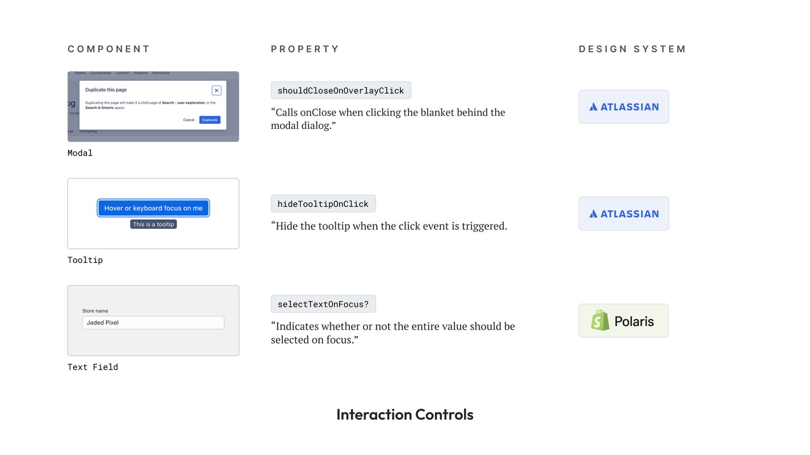810x455 pixels.
Task: Click the Changelog tab below the modal
Action: click(x=88, y=131)
